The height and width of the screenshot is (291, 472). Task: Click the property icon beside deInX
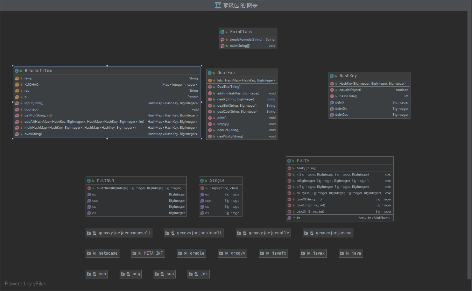[x=332, y=102]
